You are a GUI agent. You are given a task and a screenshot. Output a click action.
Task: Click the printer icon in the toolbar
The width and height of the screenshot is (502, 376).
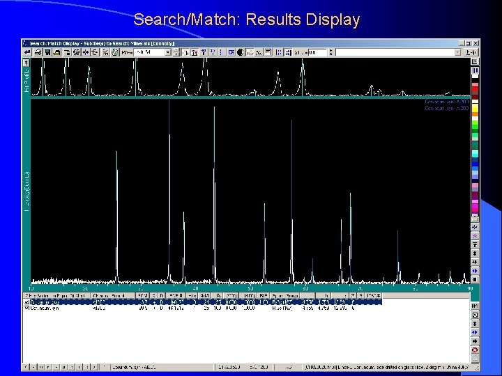coord(38,52)
